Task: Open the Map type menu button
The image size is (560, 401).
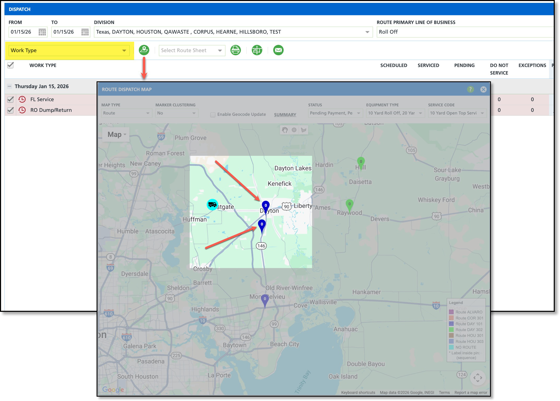Action: click(x=116, y=135)
